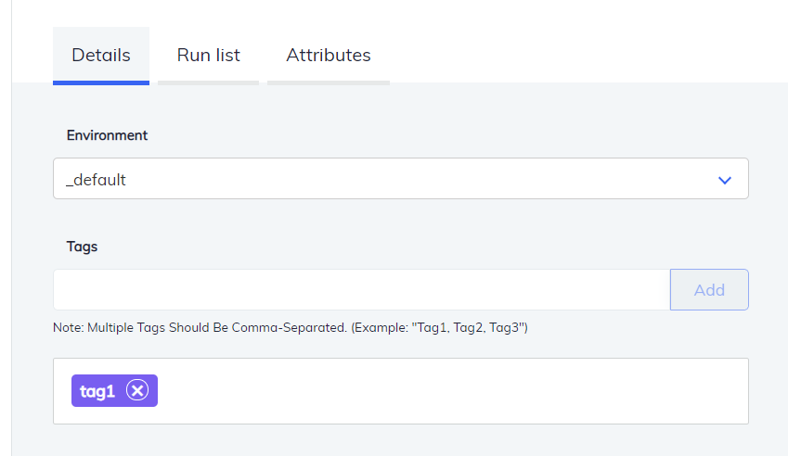
Task: Select the _default environment value text
Action: click(96, 180)
